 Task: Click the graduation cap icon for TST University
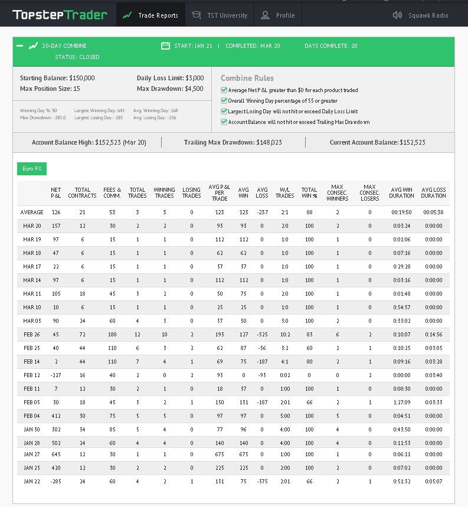[x=196, y=15]
